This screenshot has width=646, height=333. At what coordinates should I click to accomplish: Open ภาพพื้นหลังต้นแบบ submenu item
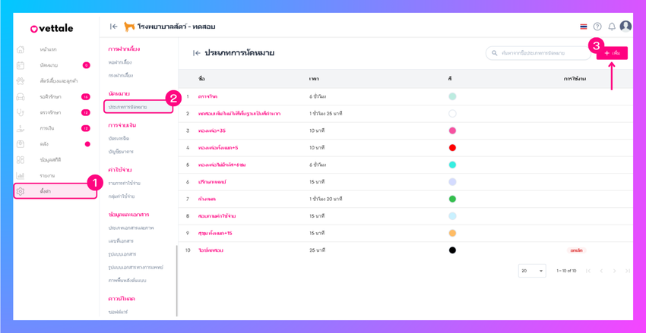point(128,281)
